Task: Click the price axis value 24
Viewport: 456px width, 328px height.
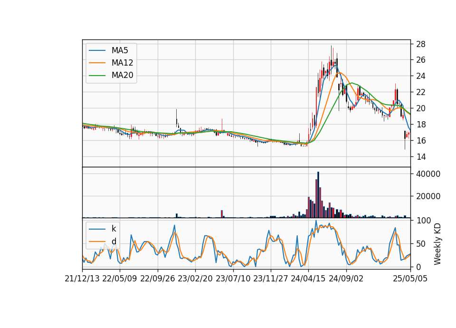Action: [x=420, y=76]
